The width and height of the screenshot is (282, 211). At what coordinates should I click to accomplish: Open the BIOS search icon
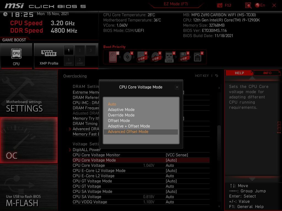[x=248, y=5]
